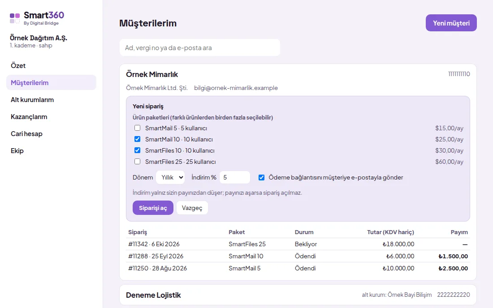Image resolution: width=493 pixels, height=308 pixels.
Task: Open the Özet menu item
Action: pos(51,66)
